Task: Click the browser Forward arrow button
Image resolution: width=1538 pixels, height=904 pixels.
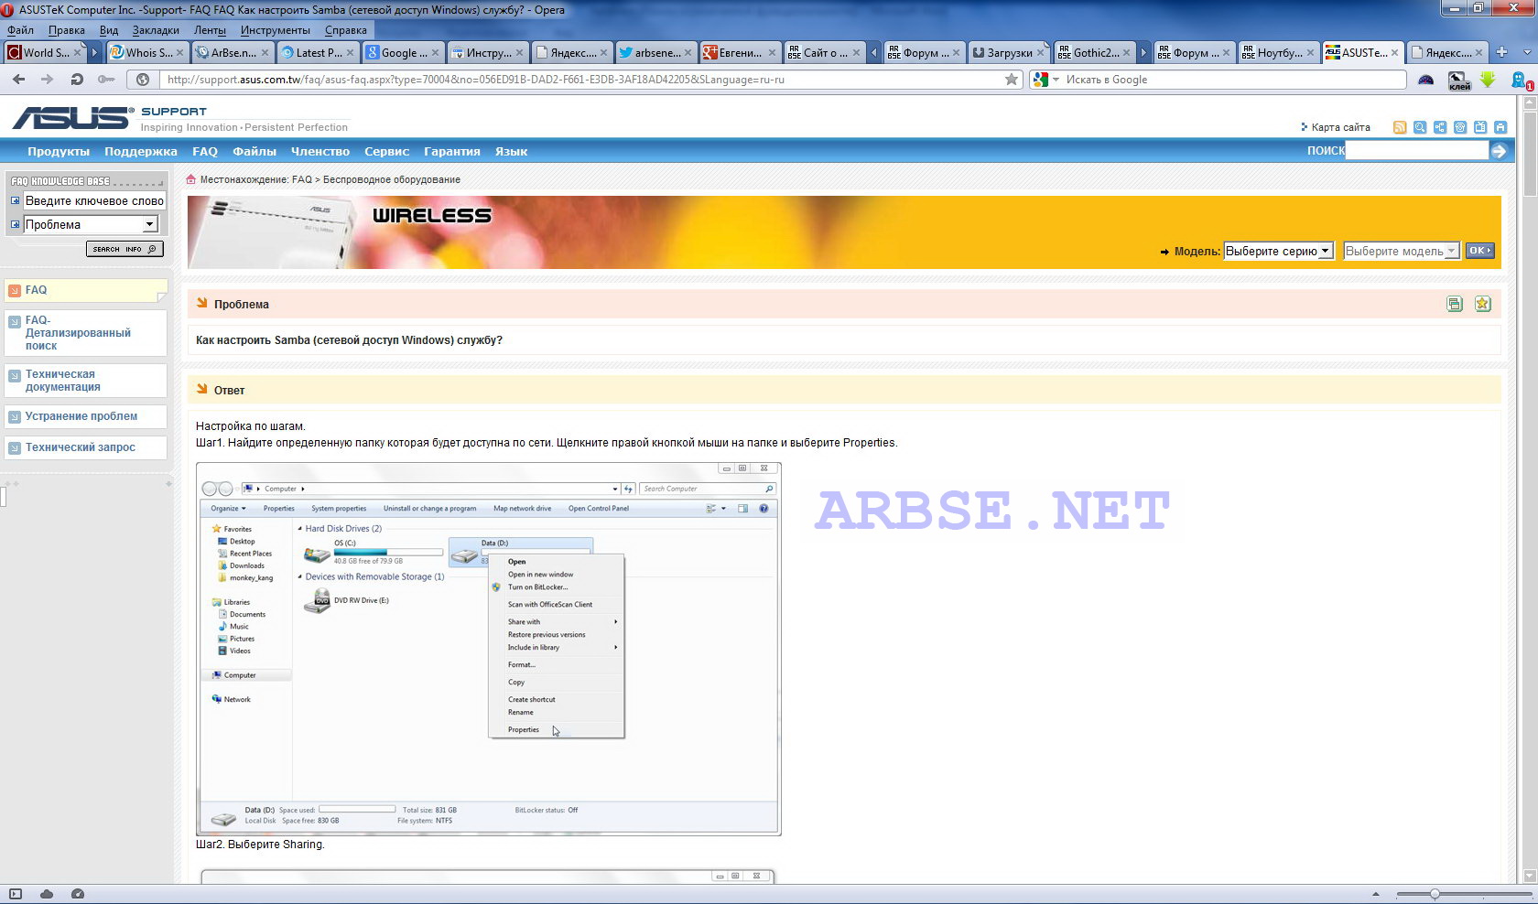Action: pyautogui.click(x=48, y=80)
